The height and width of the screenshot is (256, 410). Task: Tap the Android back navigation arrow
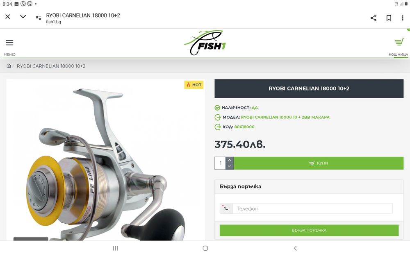[x=295, y=248]
